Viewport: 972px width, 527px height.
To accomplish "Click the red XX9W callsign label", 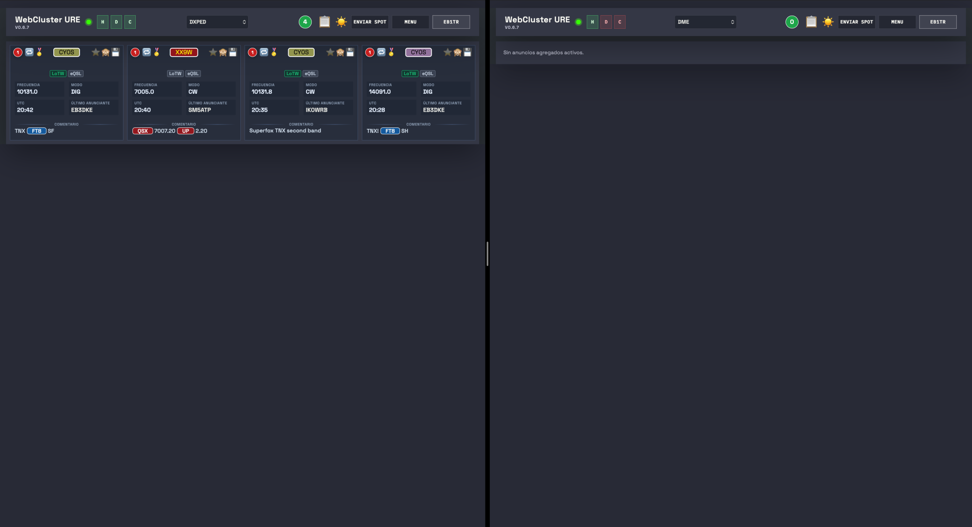I will coord(184,52).
